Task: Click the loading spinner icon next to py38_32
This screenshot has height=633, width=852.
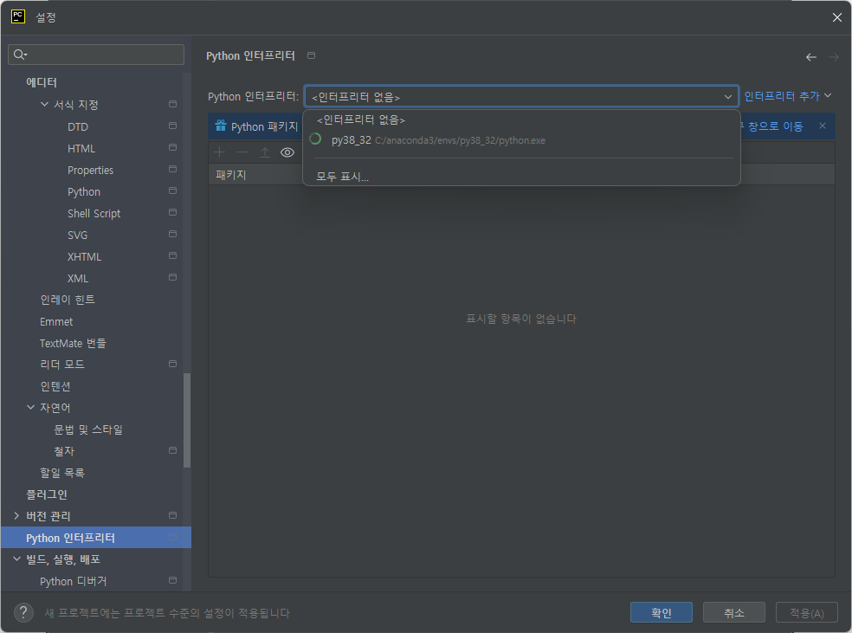Action: click(x=315, y=139)
